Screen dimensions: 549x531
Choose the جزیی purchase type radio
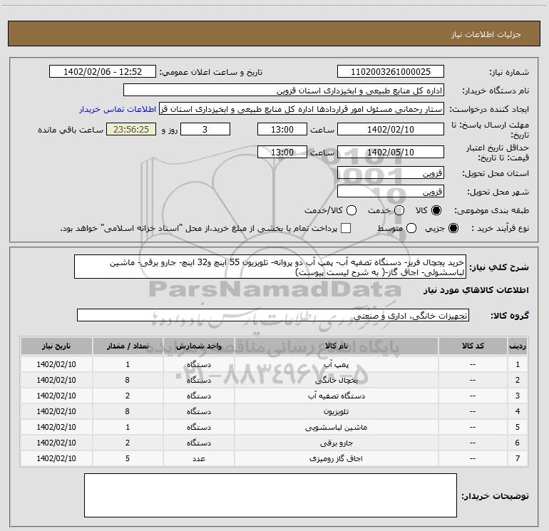[x=453, y=228]
